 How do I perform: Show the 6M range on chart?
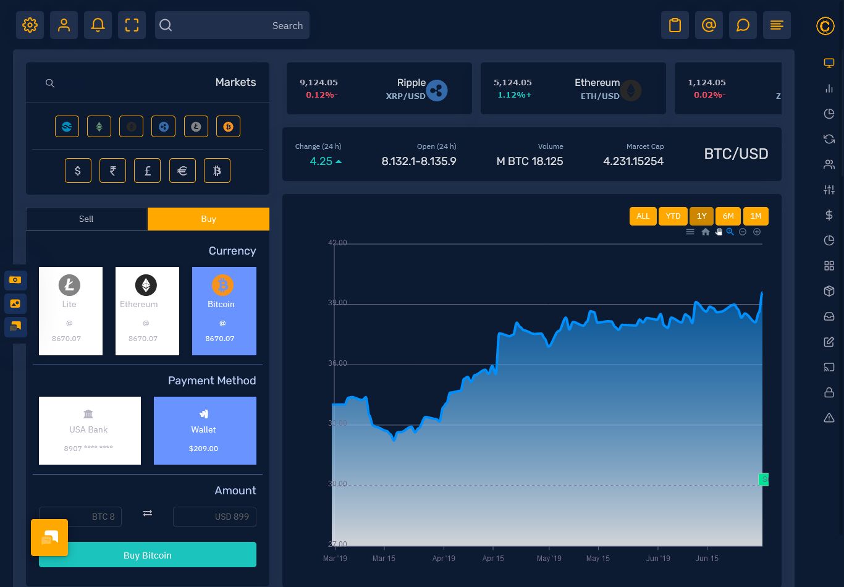728,216
